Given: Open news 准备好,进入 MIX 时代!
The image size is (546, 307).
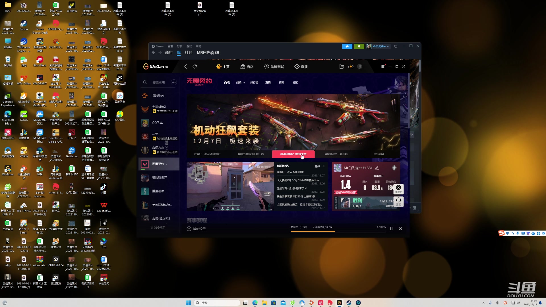Looking at the screenshot, I should point(290,172).
